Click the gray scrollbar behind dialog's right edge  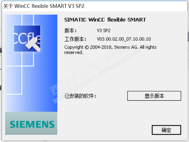click(x=188, y=36)
